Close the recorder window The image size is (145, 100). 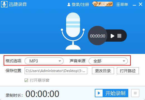pyautogui.click(x=141, y=4)
